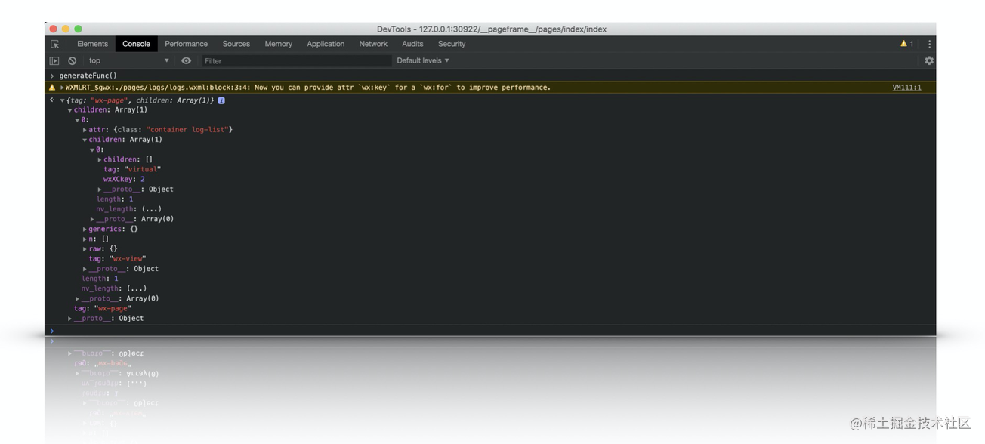Click the warning triangle on the WXMLRT message
This screenshot has height=444, width=985.
[x=52, y=88]
